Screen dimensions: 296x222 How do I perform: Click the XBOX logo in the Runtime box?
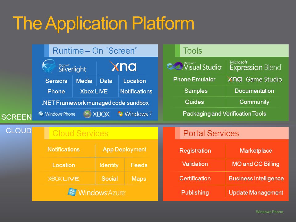point(97,114)
